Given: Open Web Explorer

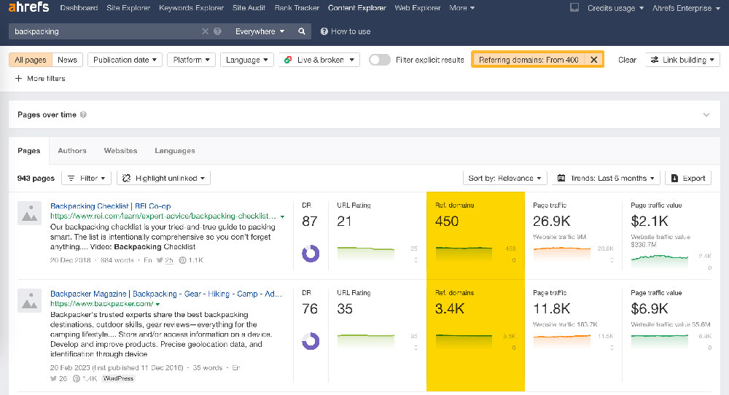Looking at the screenshot, I should tap(418, 8).
